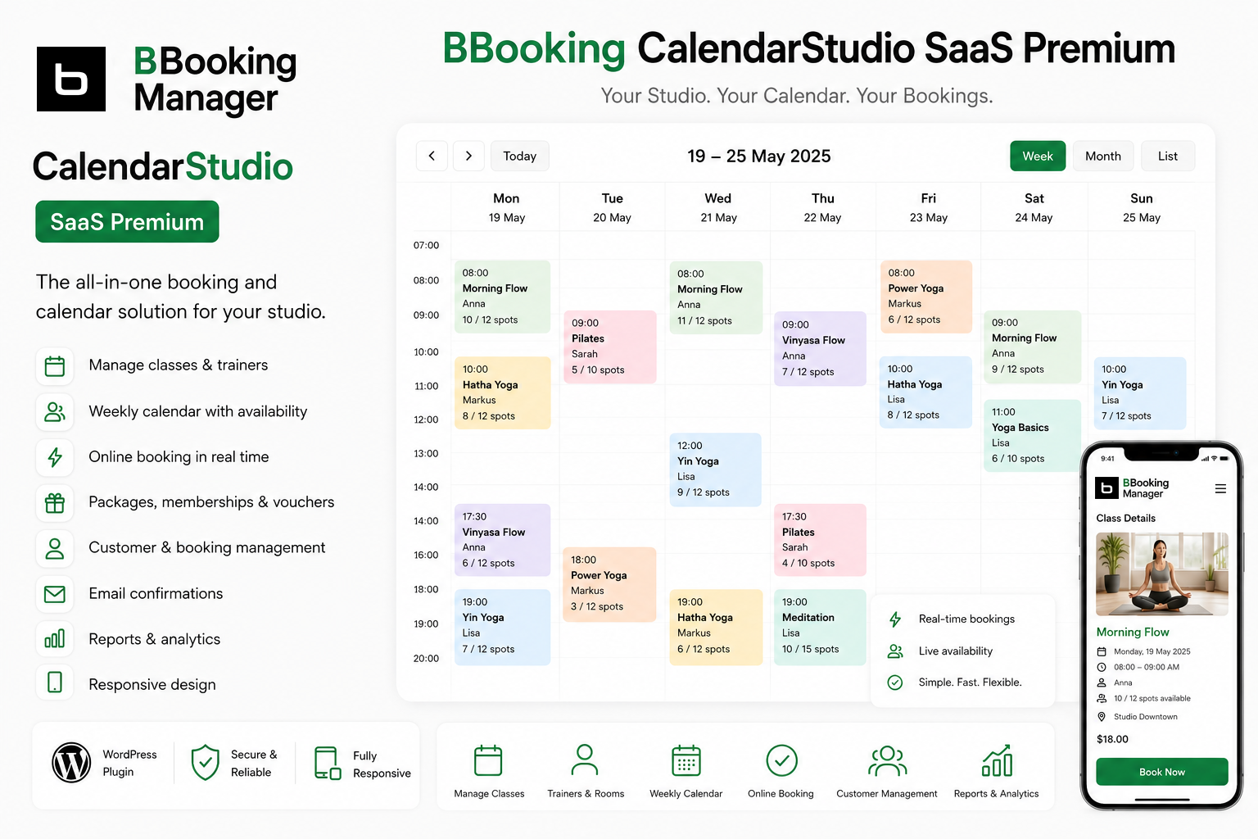Click the devices icon for Fully Responsive
This screenshot has height=839, width=1258.
[x=328, y=763]
